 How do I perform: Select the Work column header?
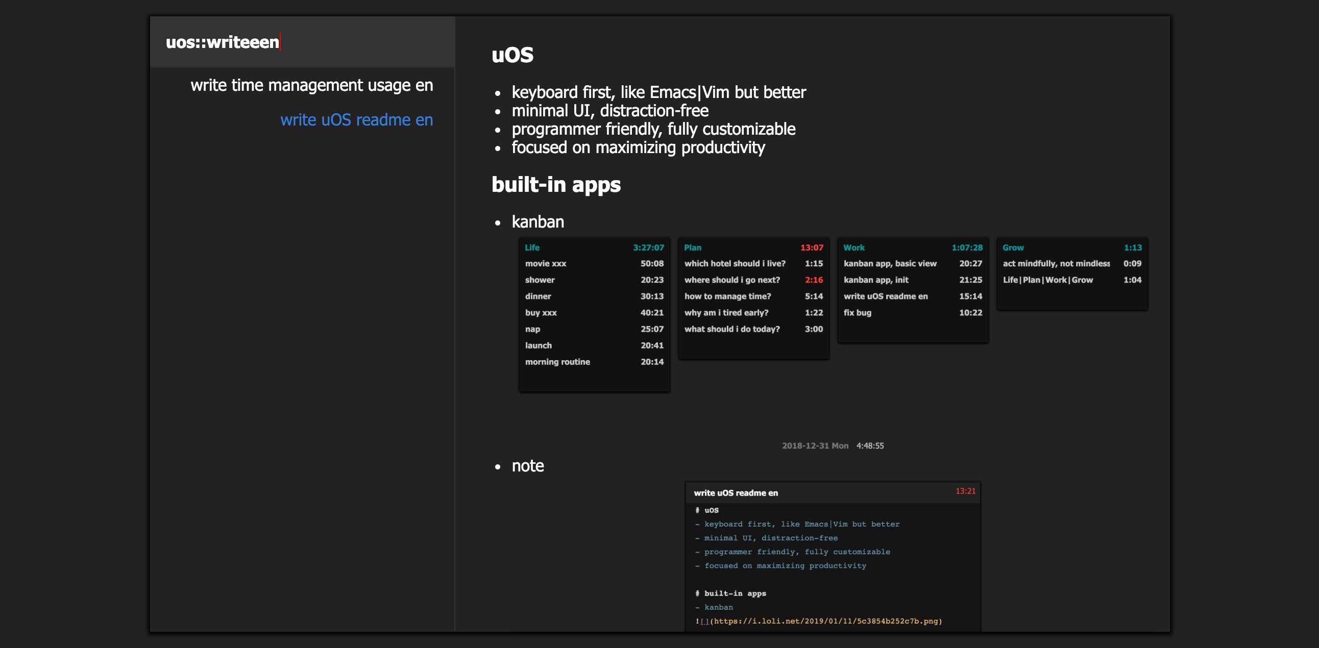[x=853, y=248]
